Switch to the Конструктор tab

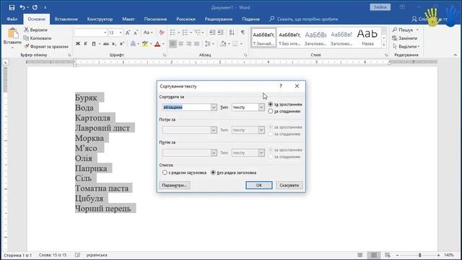(100, 19)
